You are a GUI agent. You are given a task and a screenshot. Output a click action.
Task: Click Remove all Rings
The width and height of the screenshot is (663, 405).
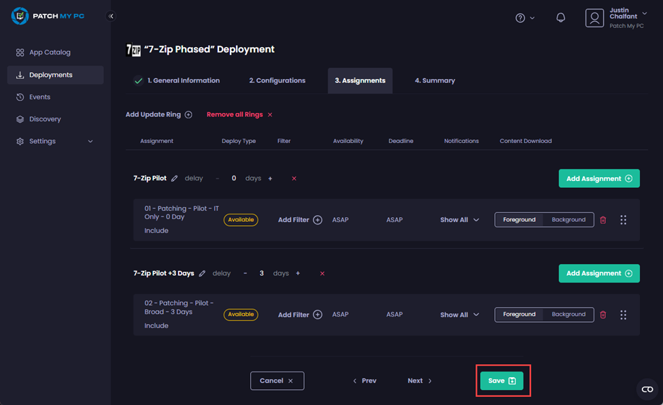click(234, 114)
